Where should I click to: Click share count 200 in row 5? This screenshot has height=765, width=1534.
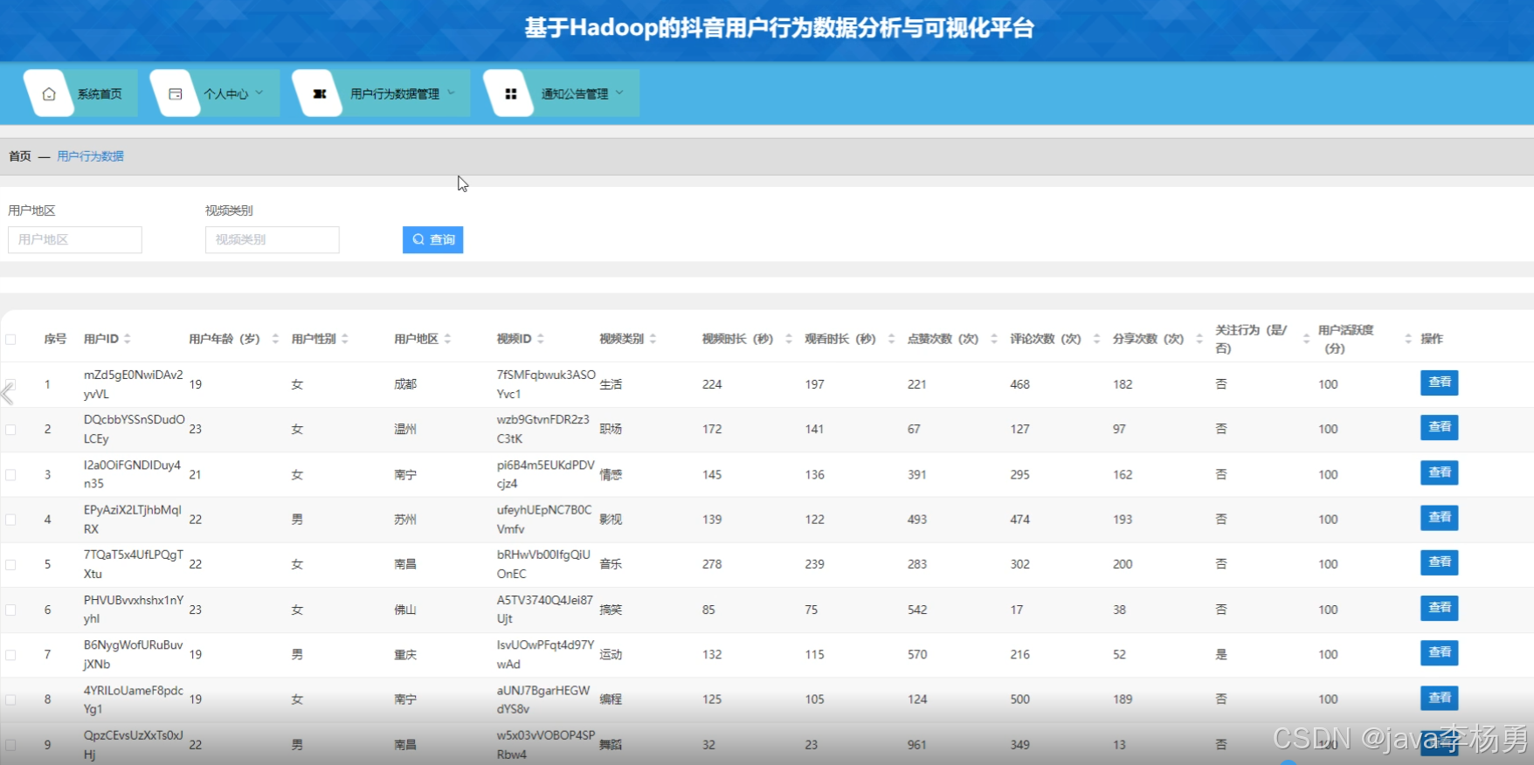tap(1123, 564)
